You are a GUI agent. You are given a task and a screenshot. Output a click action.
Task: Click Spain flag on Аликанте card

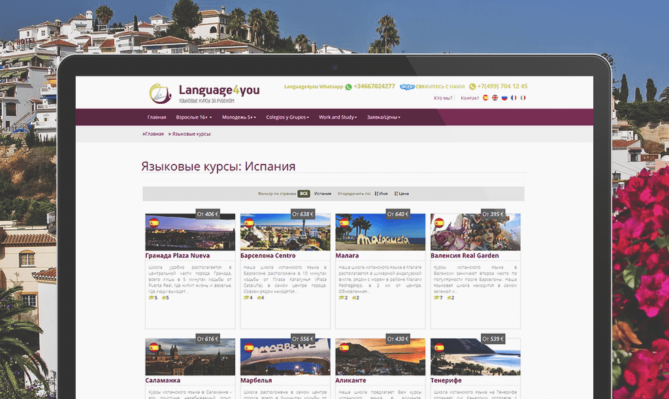coord(344,347)
